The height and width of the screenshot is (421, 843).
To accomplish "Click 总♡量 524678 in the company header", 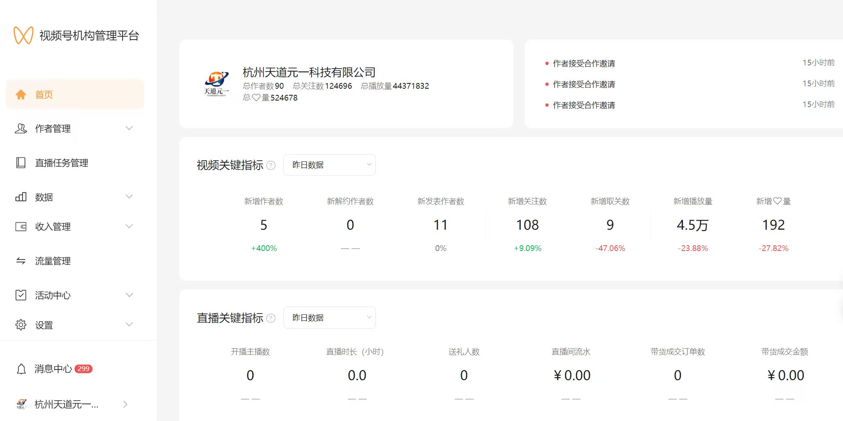I will [x=270, y=98].
